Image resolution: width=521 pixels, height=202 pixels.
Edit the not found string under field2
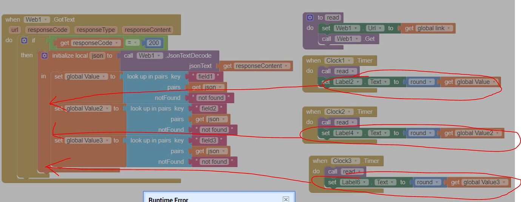coord(214,130)
